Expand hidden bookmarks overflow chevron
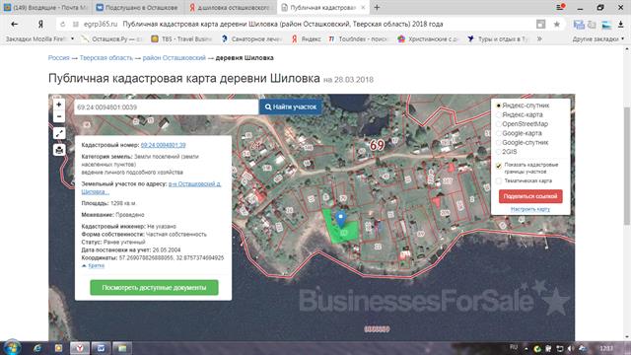631x355 pixels. point(539,39)
